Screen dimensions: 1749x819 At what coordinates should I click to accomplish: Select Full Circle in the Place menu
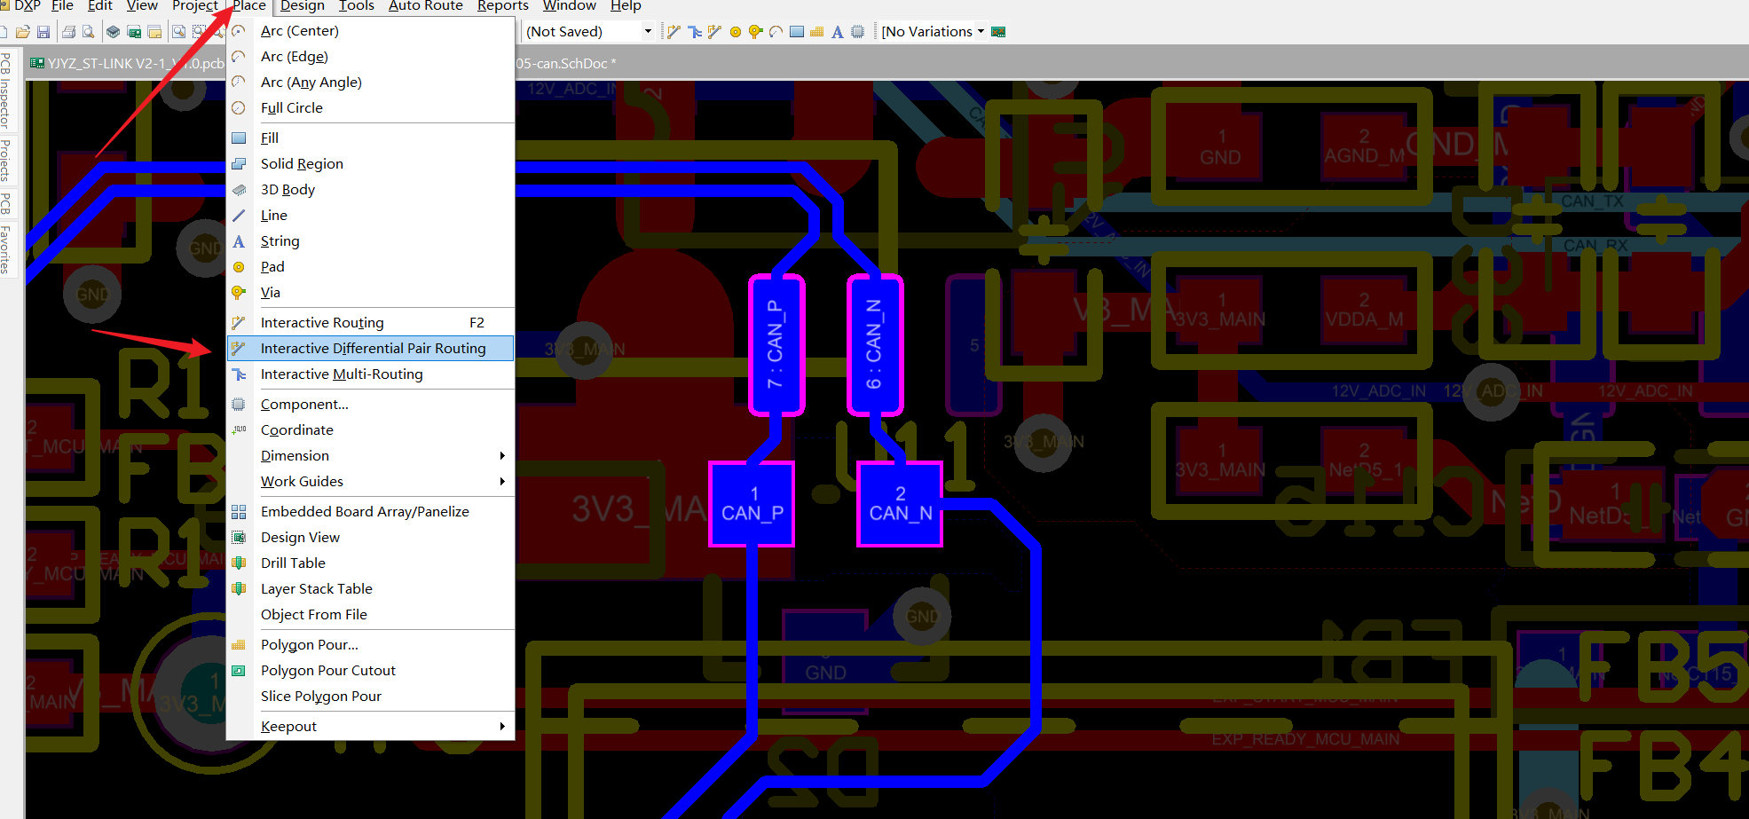coord(371,108)
